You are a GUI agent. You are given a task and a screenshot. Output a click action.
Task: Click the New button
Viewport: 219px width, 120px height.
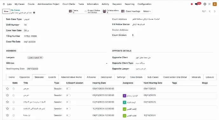[x=6, y=11]
